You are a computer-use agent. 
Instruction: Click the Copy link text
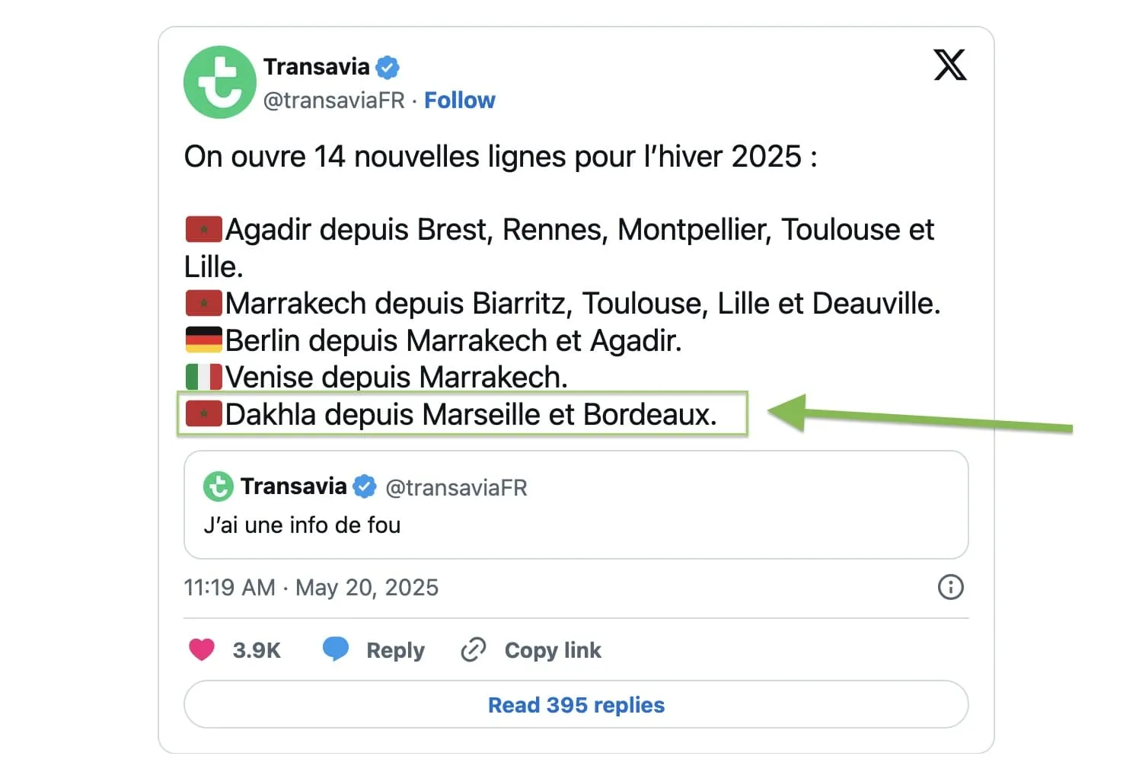tap(553, 650)
